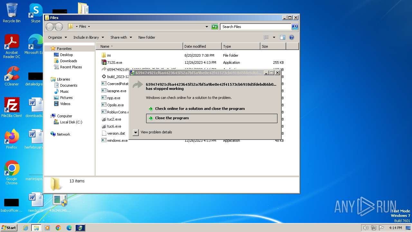
Task: Open Downloads in the navigation pane
Action: point(69,61)
